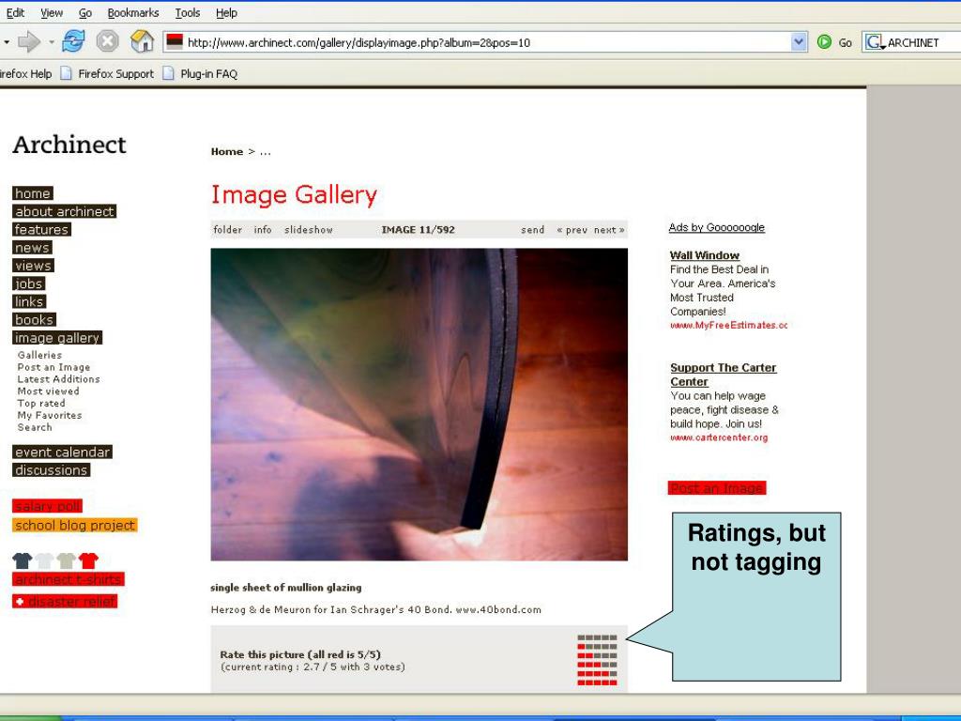Open the Wall Window ad link
This screenshot has height=721, width=961.
click(x=704, y=255)
